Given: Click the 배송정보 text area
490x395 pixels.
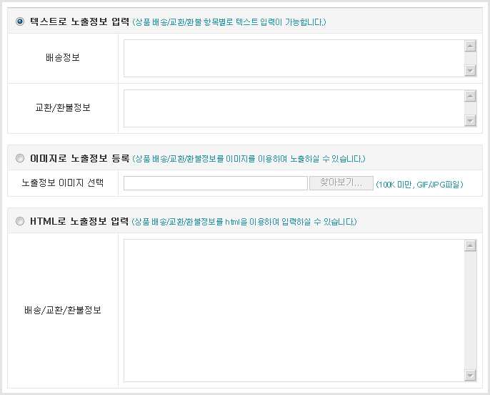Looking at the screenshot, I should click(293, 58).
